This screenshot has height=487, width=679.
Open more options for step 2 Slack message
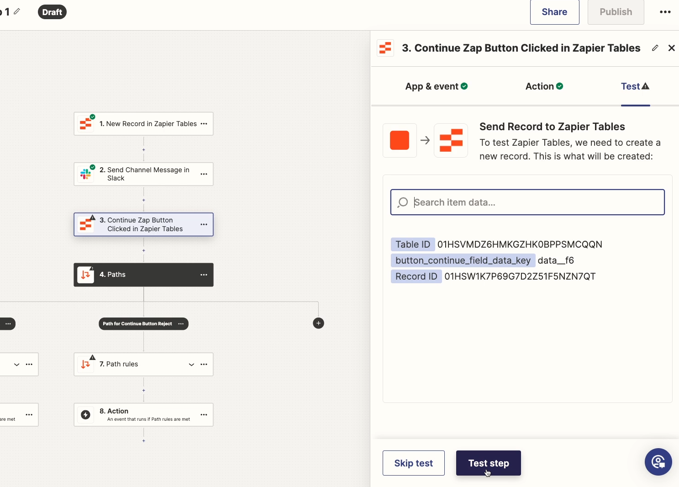coord(204,174)
